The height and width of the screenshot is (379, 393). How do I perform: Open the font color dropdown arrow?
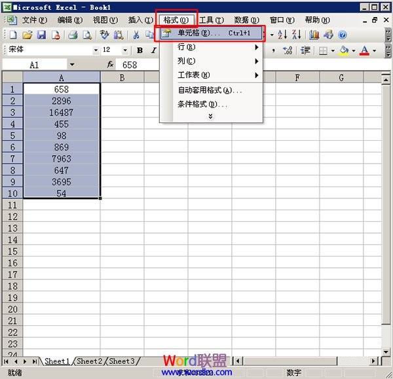coord(374,51)
